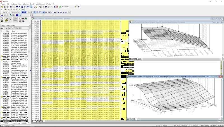Open the Selection menu
224x127 pixels.
click(25, 4)
